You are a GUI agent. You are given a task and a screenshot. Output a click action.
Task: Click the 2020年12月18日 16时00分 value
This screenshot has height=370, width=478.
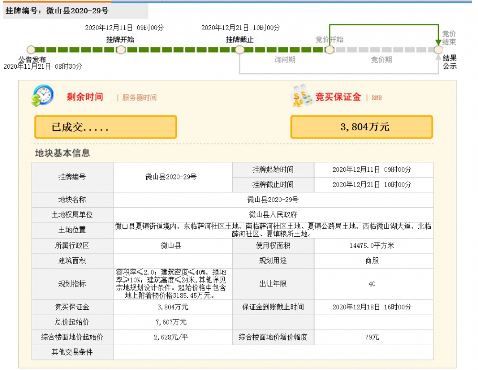tap(372, 307)
